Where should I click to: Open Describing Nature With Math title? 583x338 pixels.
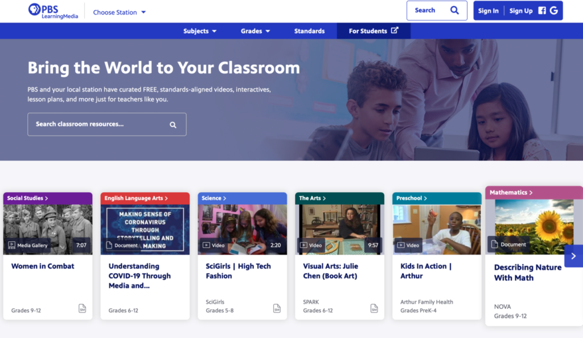pyautogui.click(x=528, y=272)
